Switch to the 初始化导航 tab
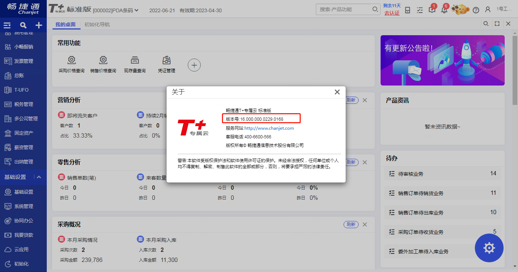The height and width of the screenshot is (272, 518). click(x=97, y=24)
